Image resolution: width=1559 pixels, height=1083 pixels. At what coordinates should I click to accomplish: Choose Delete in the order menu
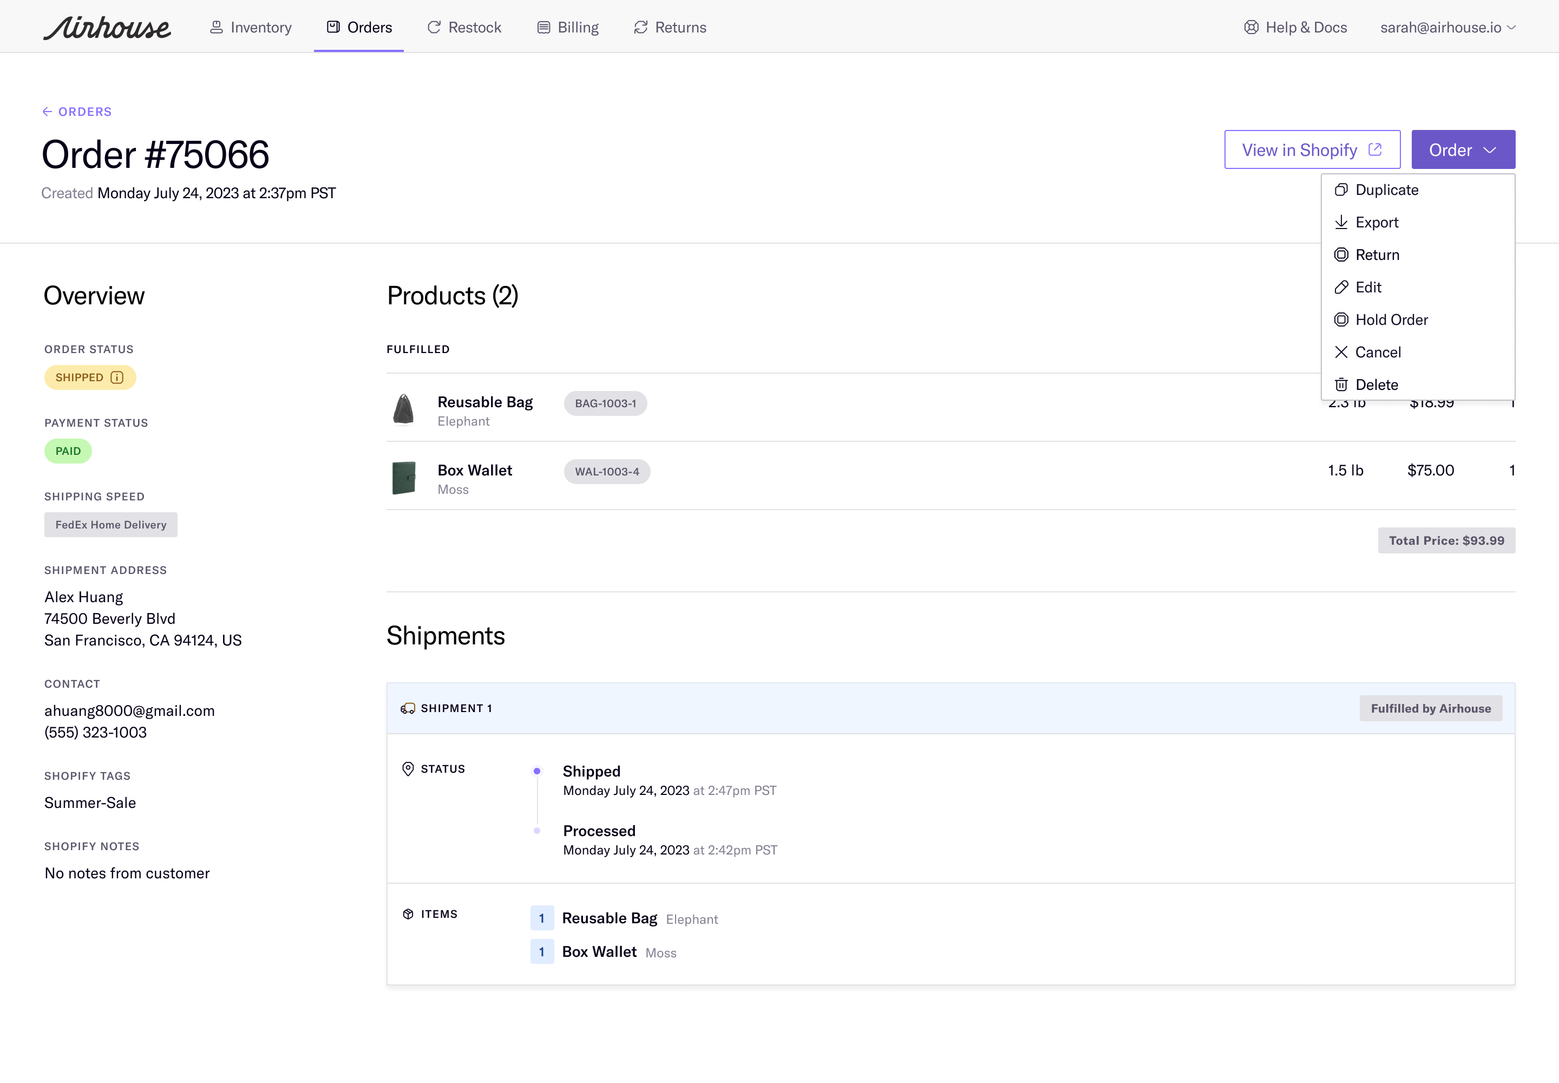point(1376,385)
